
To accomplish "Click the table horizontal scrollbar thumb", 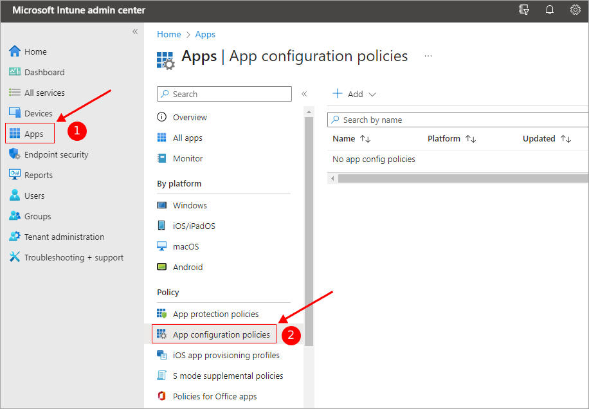I will click(464, 178).
